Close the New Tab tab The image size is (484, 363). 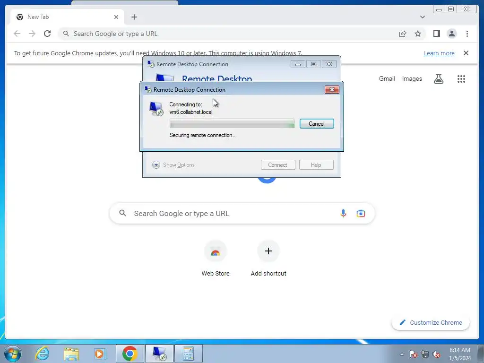point(116,17)
